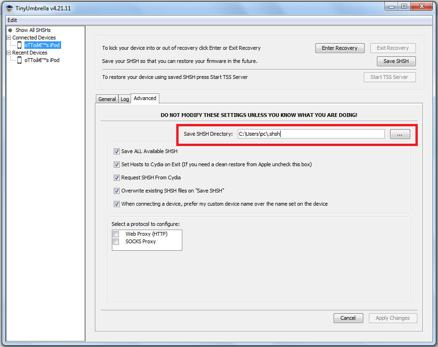This screenshot has width=438, height=347.
Task: Click the Start TSS Server button
Action: click(390, 77)
